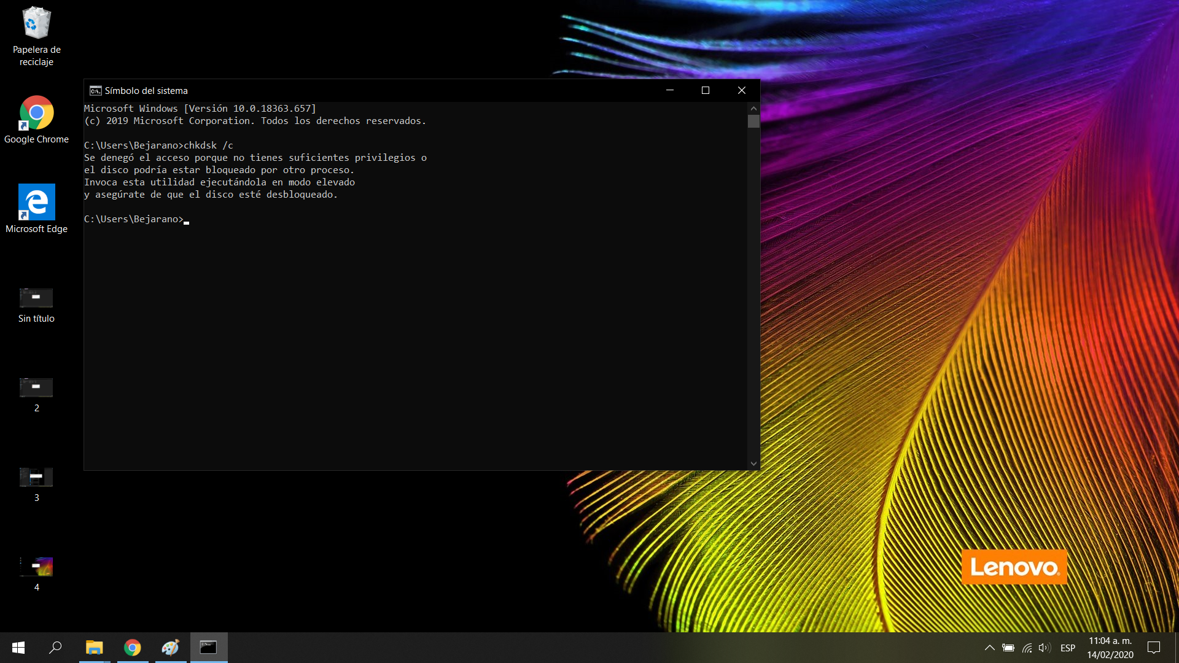Click the scroll up arrow in Command Prompt
This screenshot has width=1179, height=663.
[x=753, y=108]
